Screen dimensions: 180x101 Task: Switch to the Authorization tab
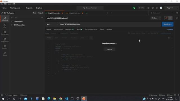58,29
